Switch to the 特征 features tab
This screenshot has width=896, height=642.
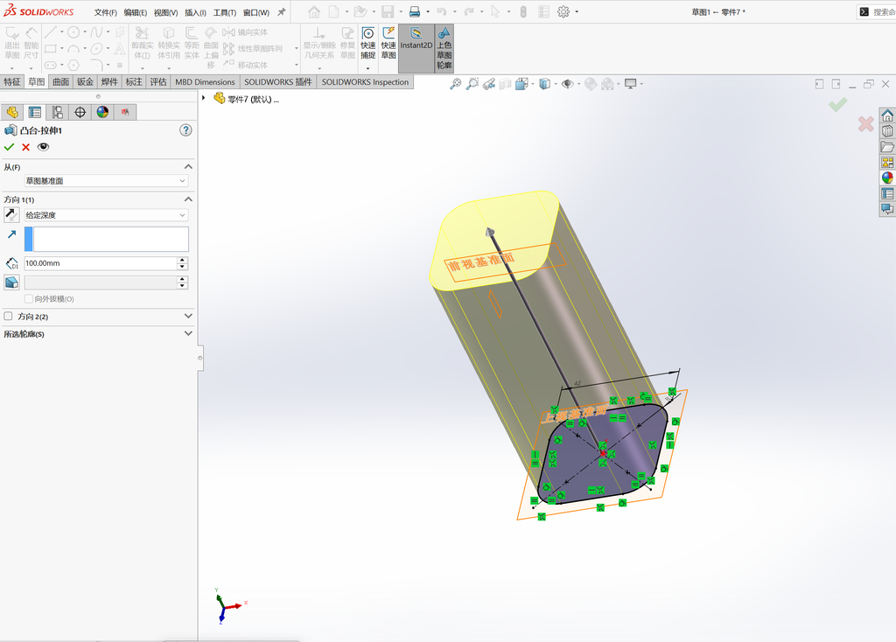[x=12, y=81]
